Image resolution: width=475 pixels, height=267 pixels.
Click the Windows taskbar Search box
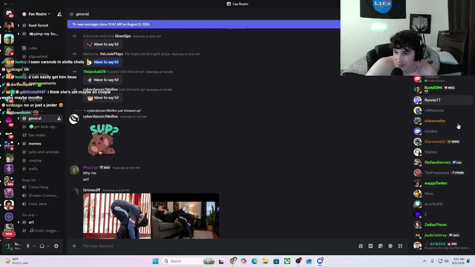point(189,261)
